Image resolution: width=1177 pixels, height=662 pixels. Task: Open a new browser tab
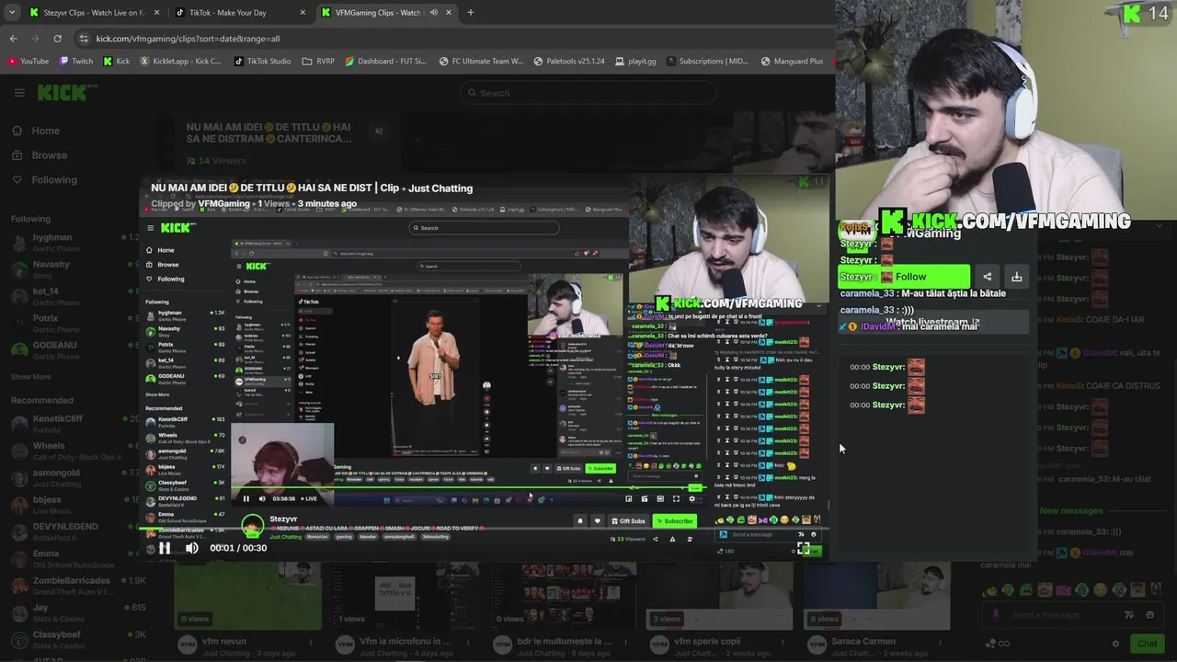click(x=471, y=13)
